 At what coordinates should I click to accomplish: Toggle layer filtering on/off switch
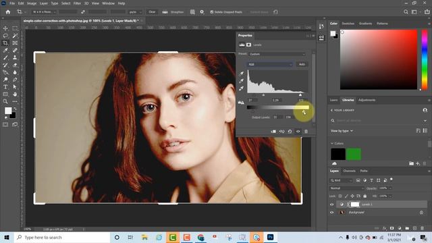pos(391,180)
